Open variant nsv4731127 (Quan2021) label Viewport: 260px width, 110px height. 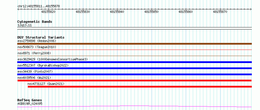tap(46, 84)
